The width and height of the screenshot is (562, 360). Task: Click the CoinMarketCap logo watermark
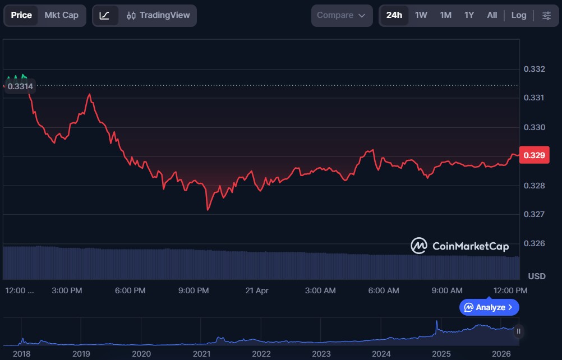459,246
